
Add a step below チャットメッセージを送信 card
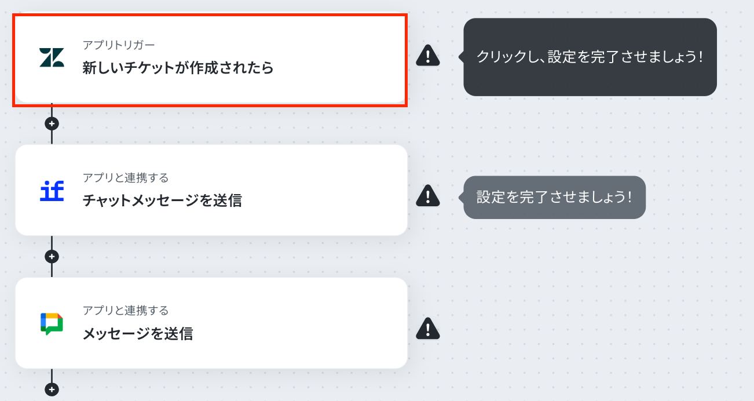pos(52,256)
